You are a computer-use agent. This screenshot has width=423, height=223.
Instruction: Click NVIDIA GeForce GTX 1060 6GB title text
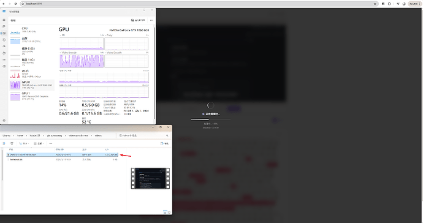point(129,30)
